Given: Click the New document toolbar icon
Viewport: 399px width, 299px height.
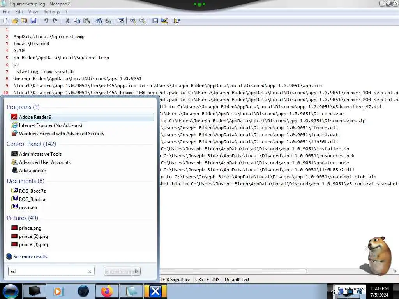Looking at the screenshot, I should click(x=5, y=21).
